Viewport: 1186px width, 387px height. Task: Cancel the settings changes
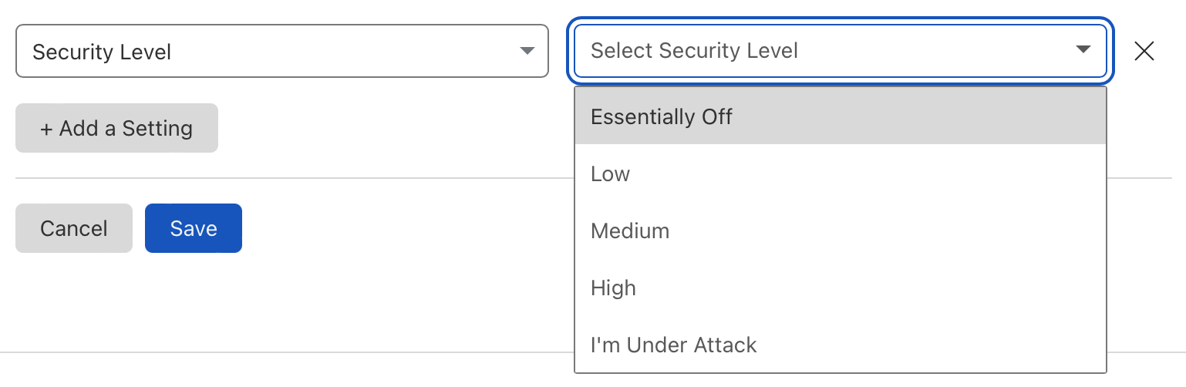(74, 228)
